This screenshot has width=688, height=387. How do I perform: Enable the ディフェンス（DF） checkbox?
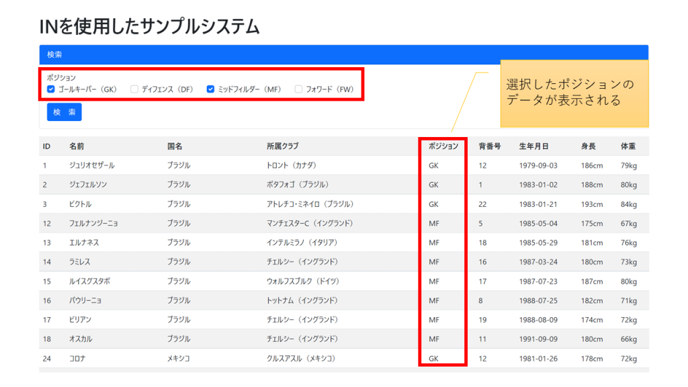click(135, 88)
